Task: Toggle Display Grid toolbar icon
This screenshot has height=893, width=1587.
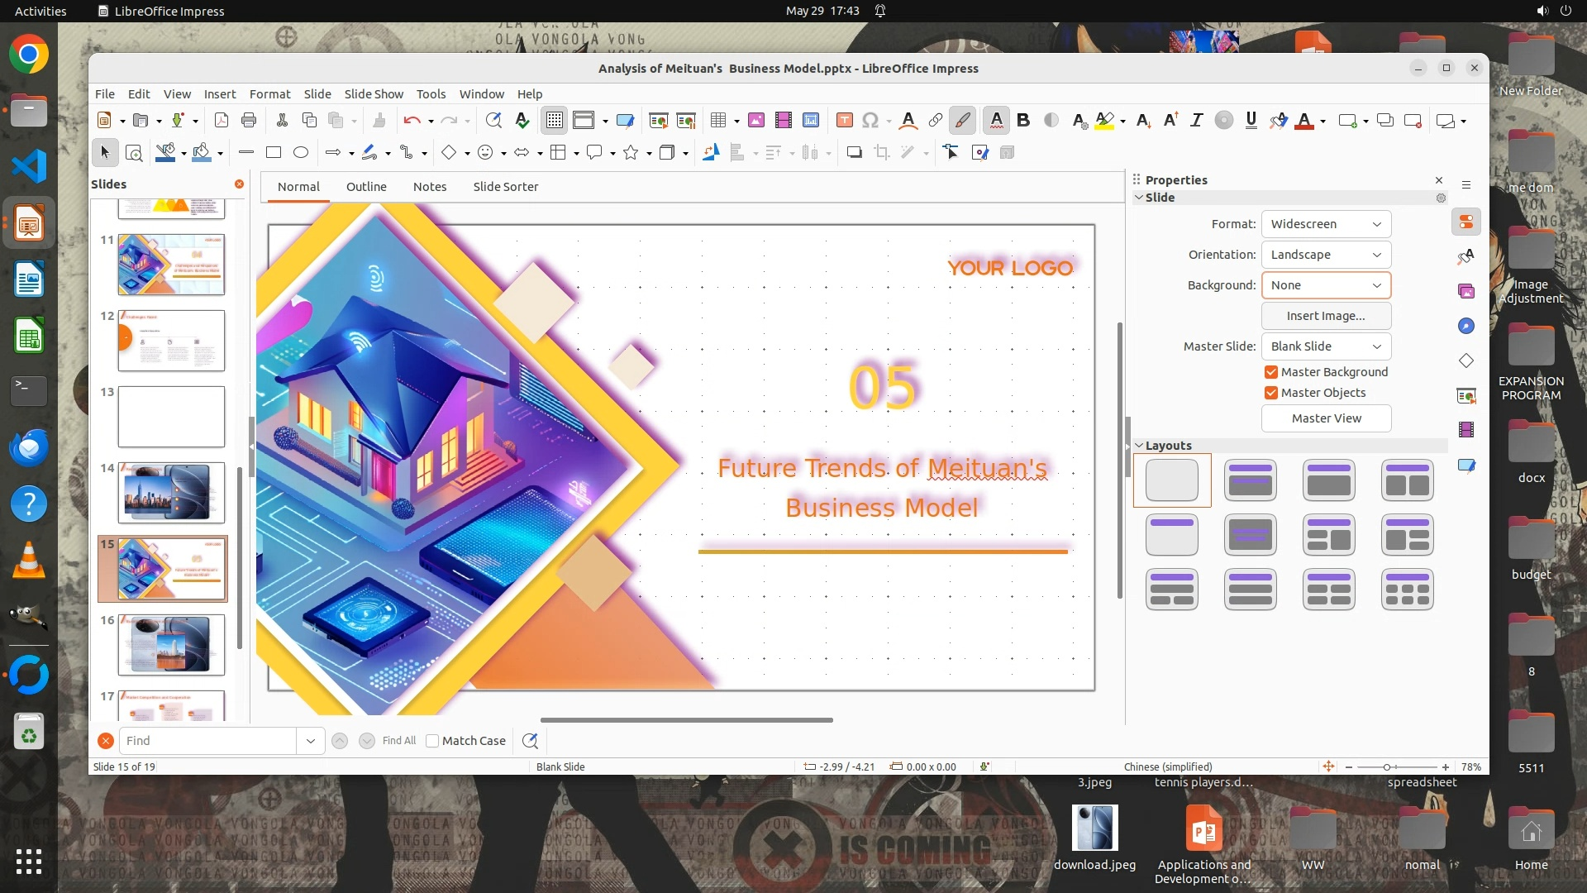Action: [554, 121]
